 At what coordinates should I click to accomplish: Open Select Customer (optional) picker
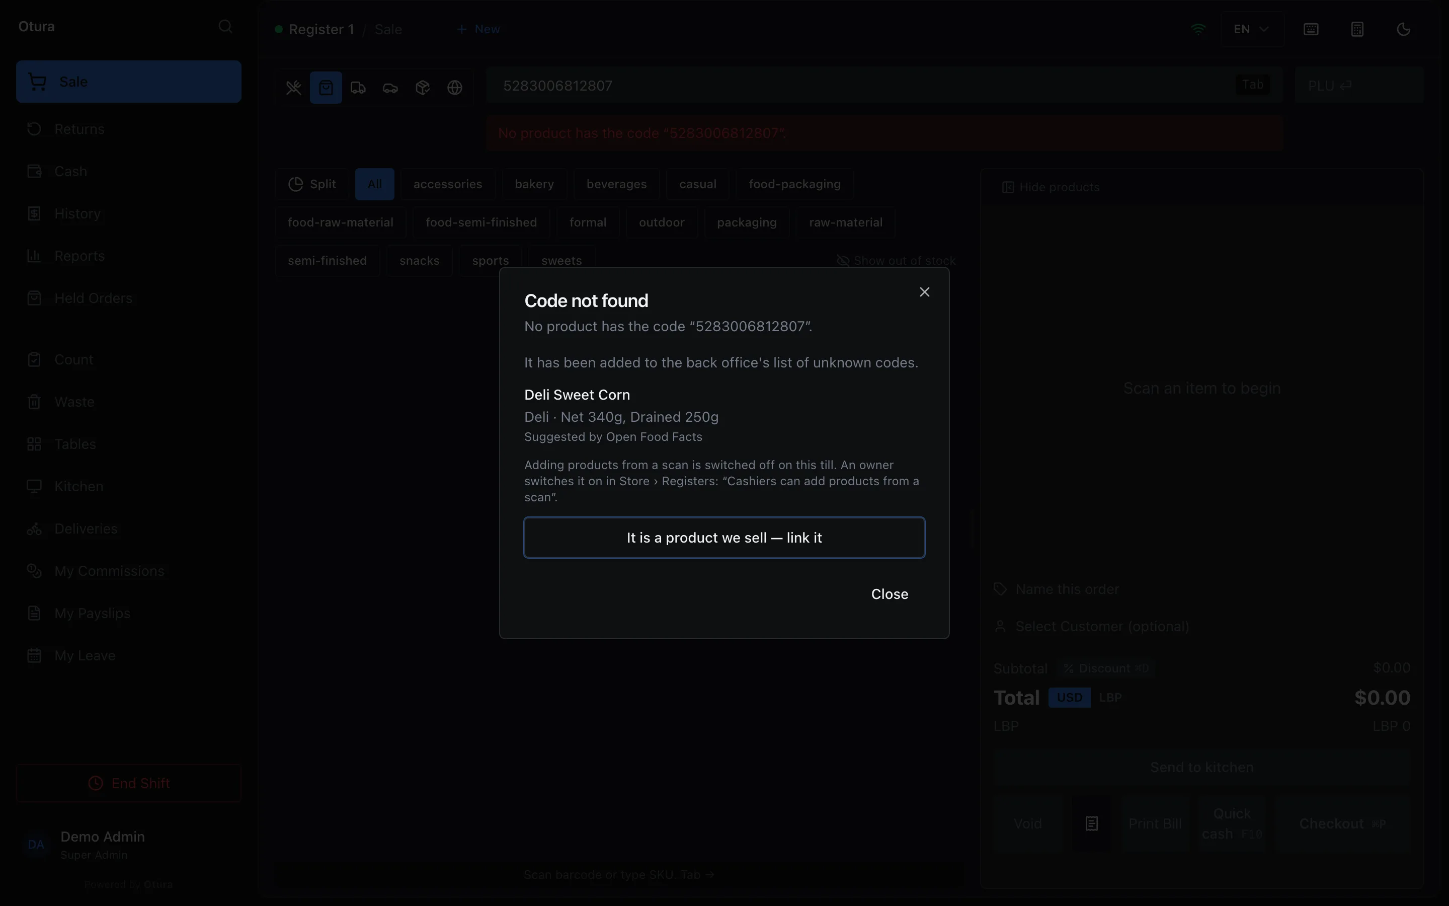click(x=1201, y=626)
